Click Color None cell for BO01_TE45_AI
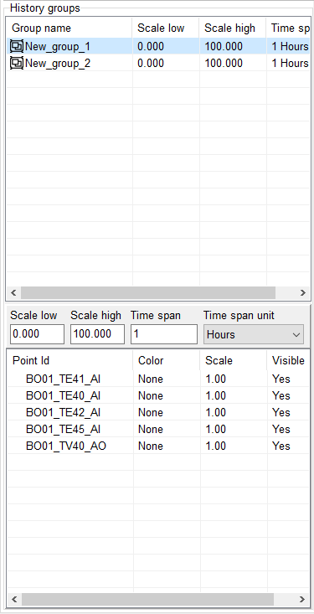 click(151, 429)
